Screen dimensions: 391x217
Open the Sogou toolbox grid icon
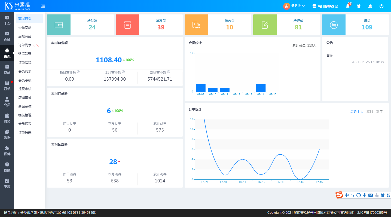click(x=388, y=195)
